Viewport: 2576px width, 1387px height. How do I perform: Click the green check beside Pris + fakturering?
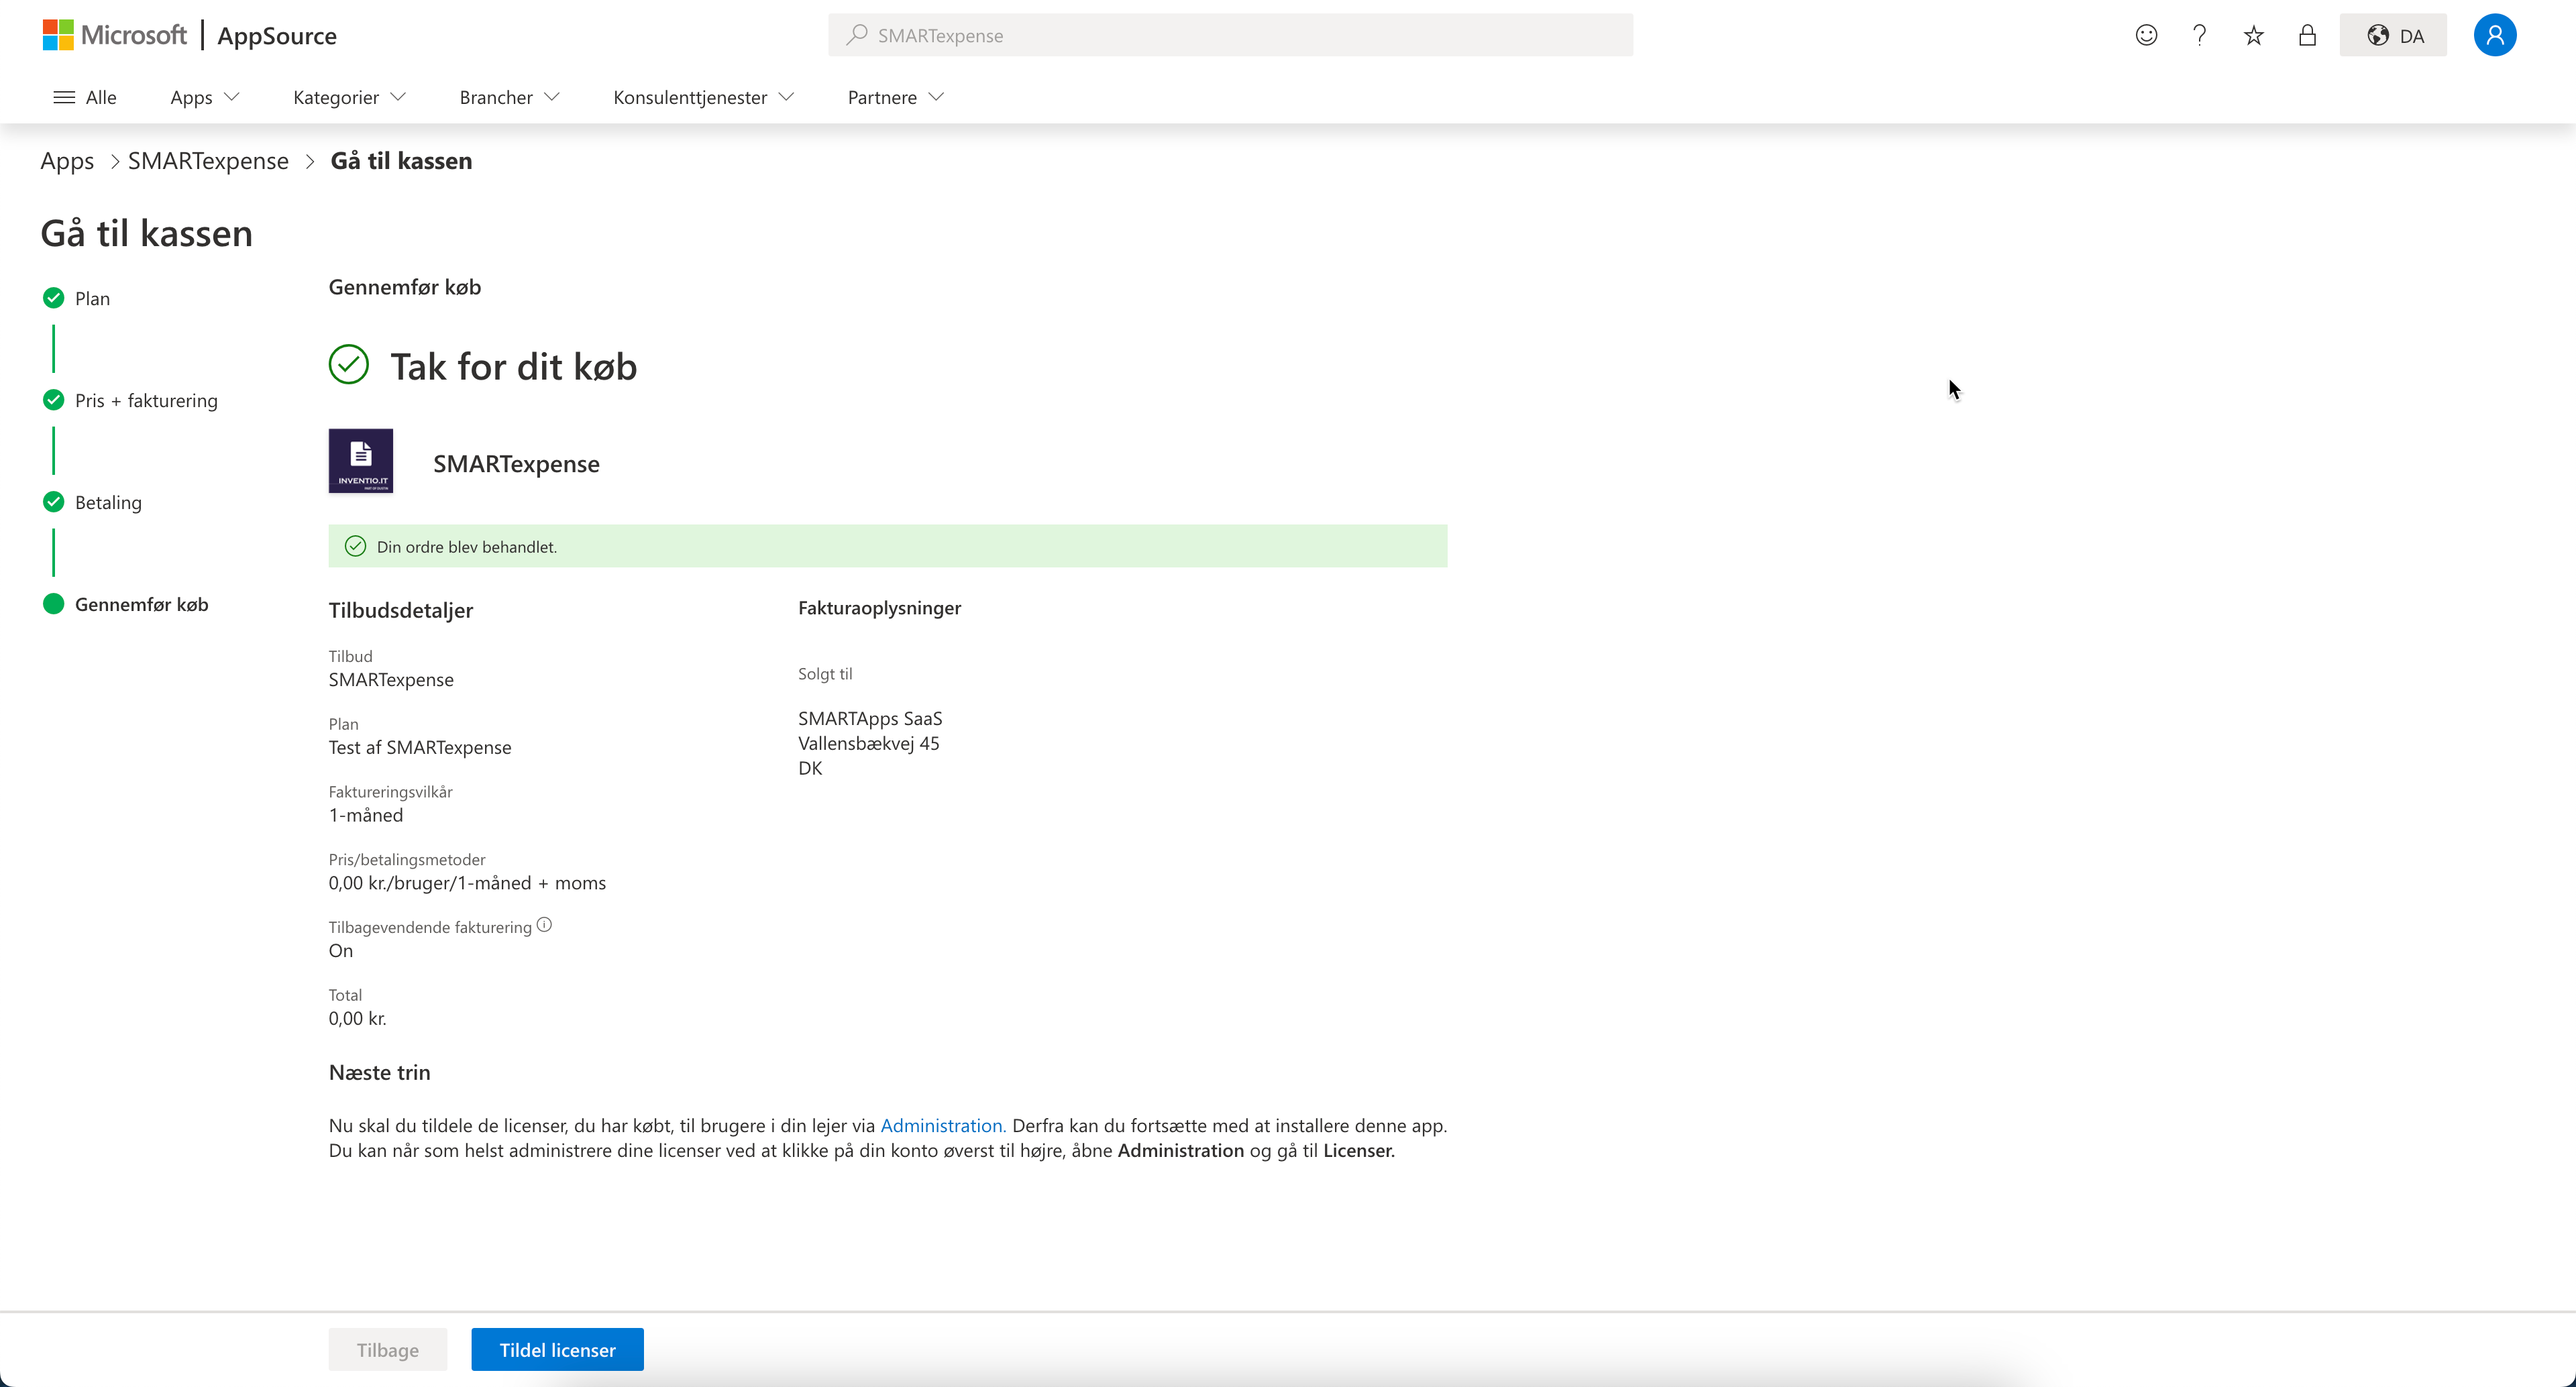pyautogui.click(x=54, y=400)
